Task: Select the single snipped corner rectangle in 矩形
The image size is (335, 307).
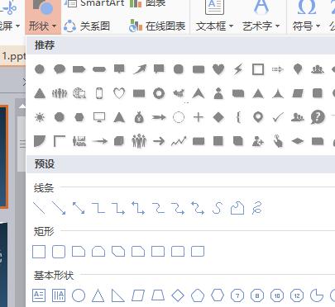Action: [x=79, y=252]
